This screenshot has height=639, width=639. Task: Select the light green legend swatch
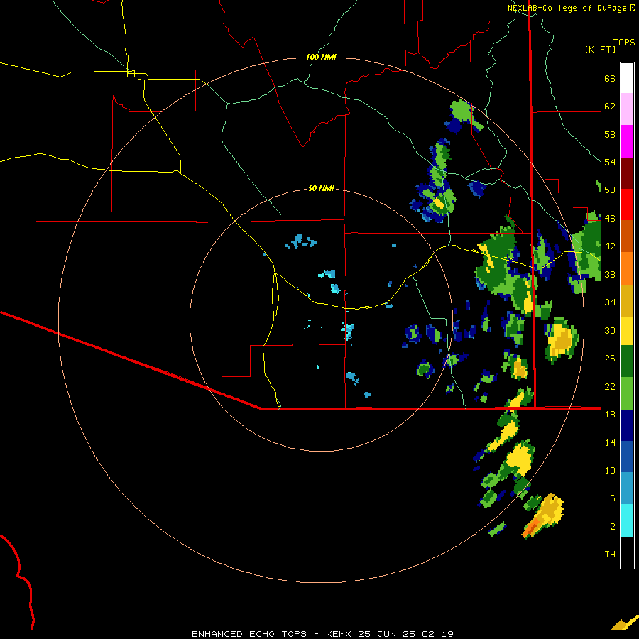[x=627, y=393]
